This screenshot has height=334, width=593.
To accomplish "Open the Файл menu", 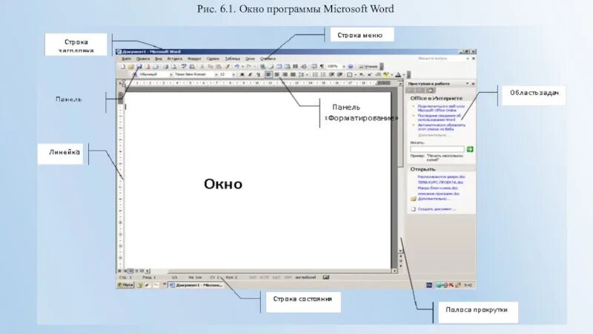I will tap(126, 59).
